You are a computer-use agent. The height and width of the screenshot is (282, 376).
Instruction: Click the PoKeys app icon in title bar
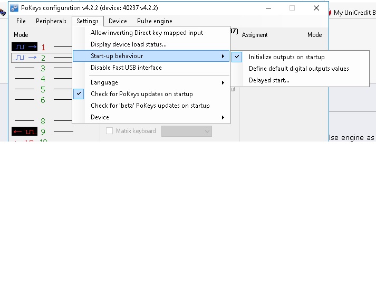tap(14, 8)
